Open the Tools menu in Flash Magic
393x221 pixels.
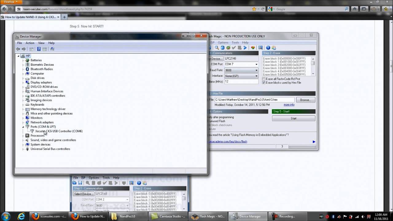[235, 42]
